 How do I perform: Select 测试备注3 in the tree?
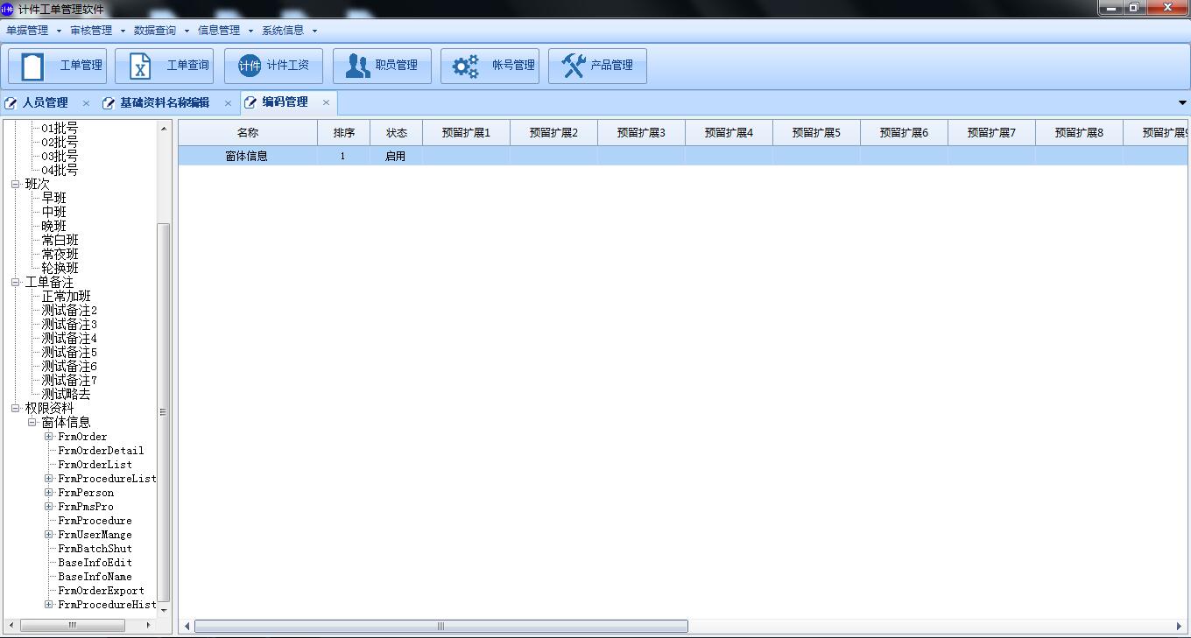click(69, 325)
